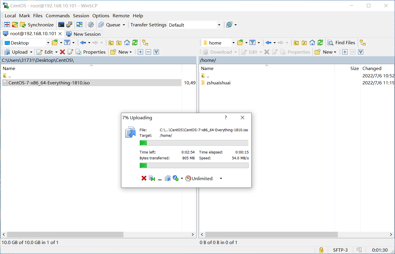Open the Transfer Settings Default combo box
The width and height of the screenshot is (395, 254).
tap(195, 25)
